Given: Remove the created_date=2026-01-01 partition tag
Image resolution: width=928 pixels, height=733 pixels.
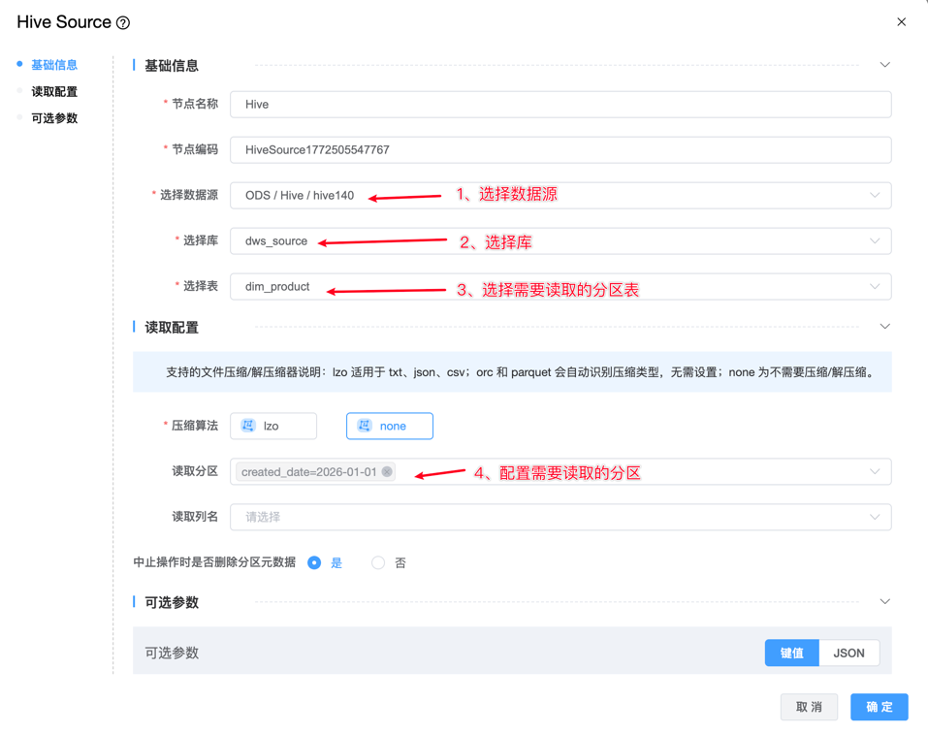Looking at the screenshot, I should pos(387,472).
